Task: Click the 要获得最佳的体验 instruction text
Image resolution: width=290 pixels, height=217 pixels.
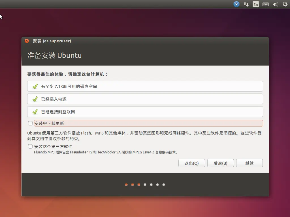Action: [x=67, y=74]
